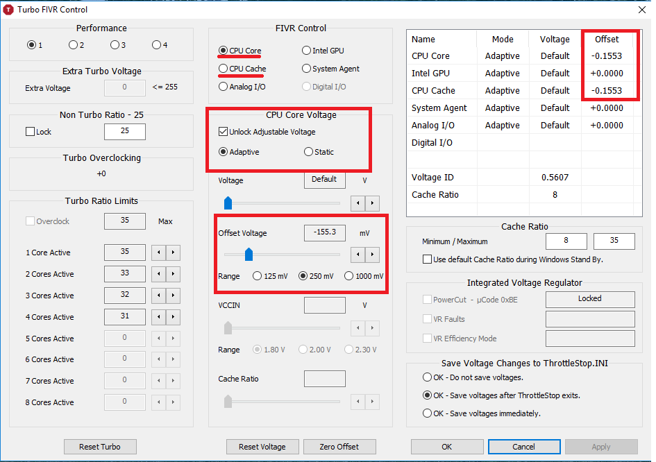Click the Turbo FIVR Control title icon
The image size is (656, 462).
tap(8, 10)
